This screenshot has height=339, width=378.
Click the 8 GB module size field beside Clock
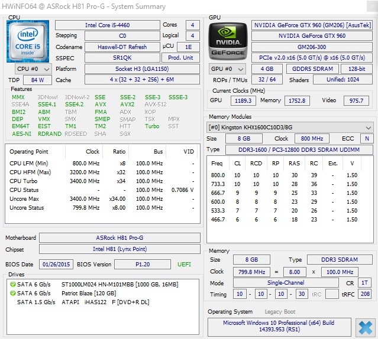point(244,139)
